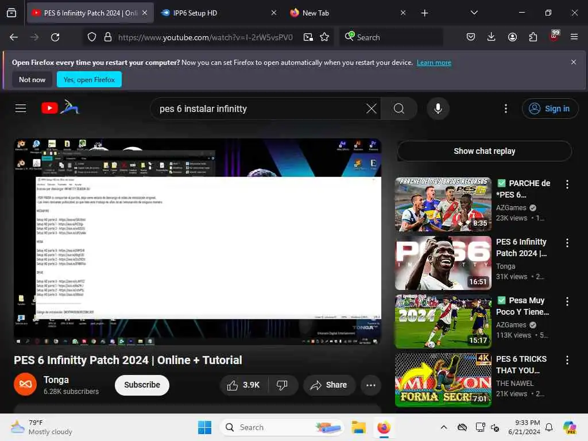The width and height of the screenshot is (588, 441).
Task: Click the main video player
Action: pyautogui.click(x=198, y=242)
